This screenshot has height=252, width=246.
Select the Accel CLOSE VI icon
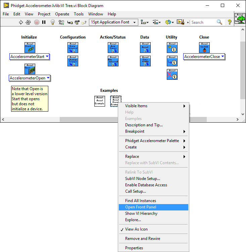coord(204,48)
